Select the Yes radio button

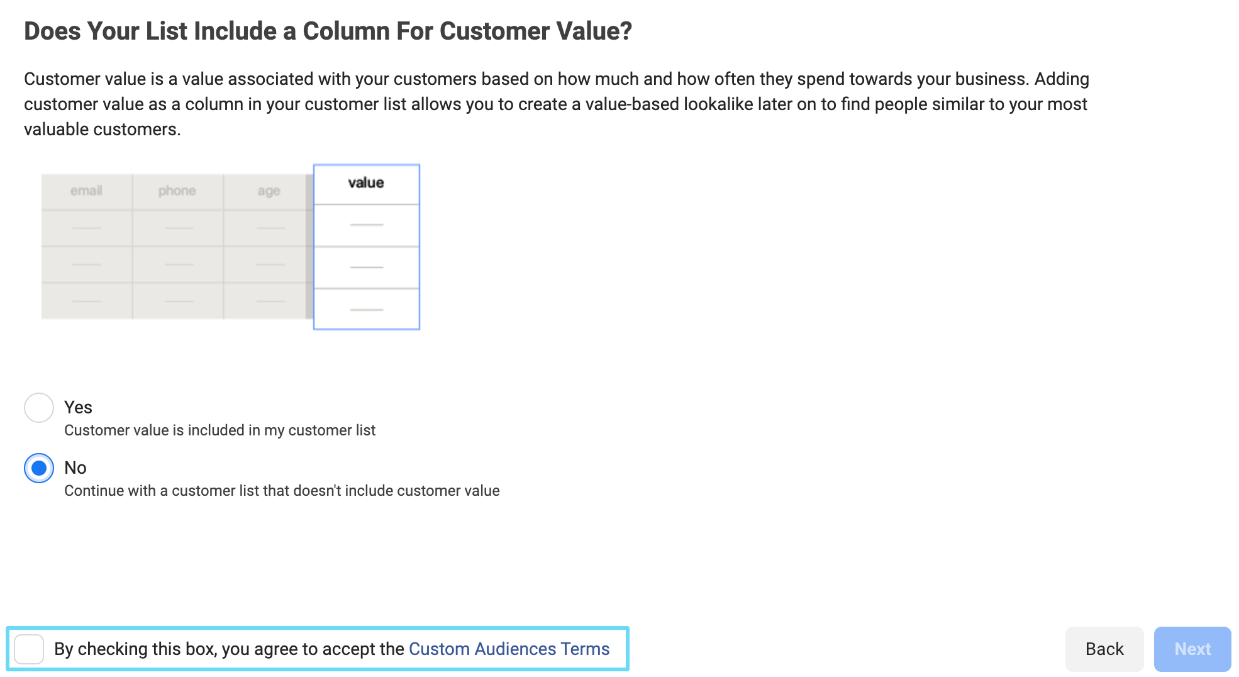(x=38, y=408)
